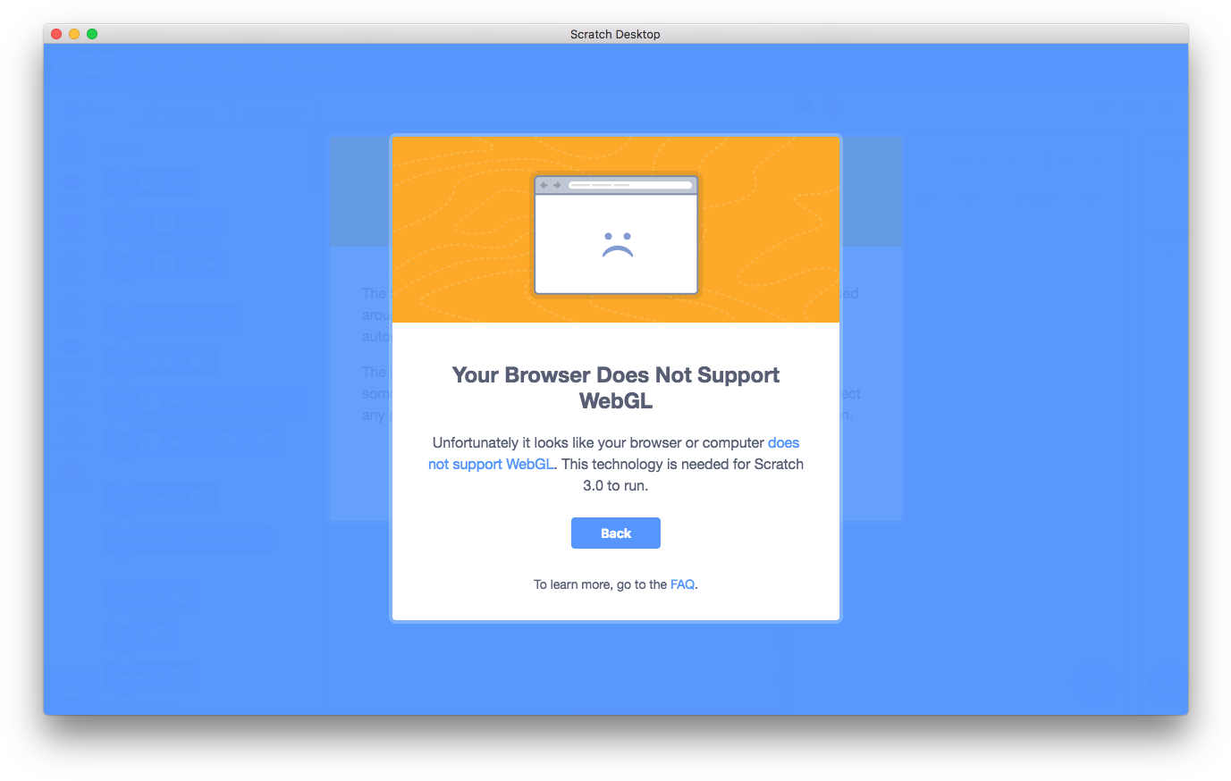Select the Looks block category circle

[x=72, y=182]
